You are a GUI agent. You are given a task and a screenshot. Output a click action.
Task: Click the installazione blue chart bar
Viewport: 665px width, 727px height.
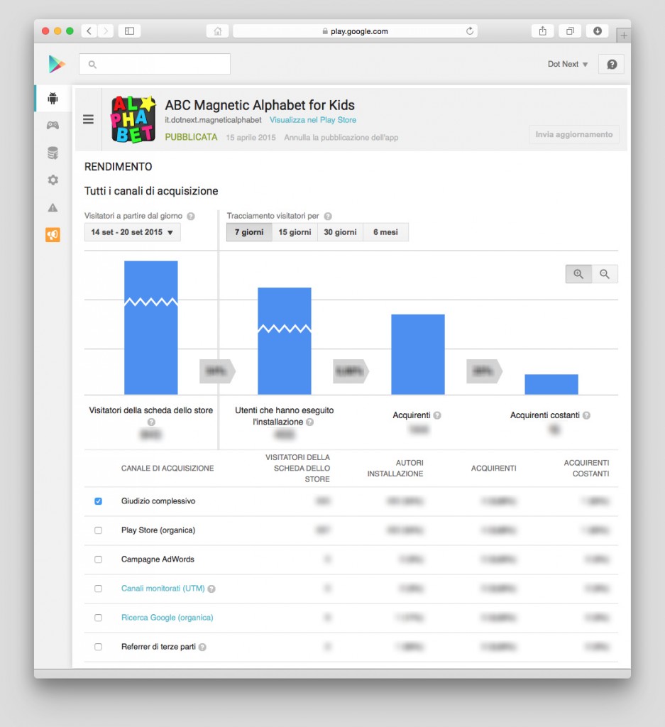click(x=285, y=341)
